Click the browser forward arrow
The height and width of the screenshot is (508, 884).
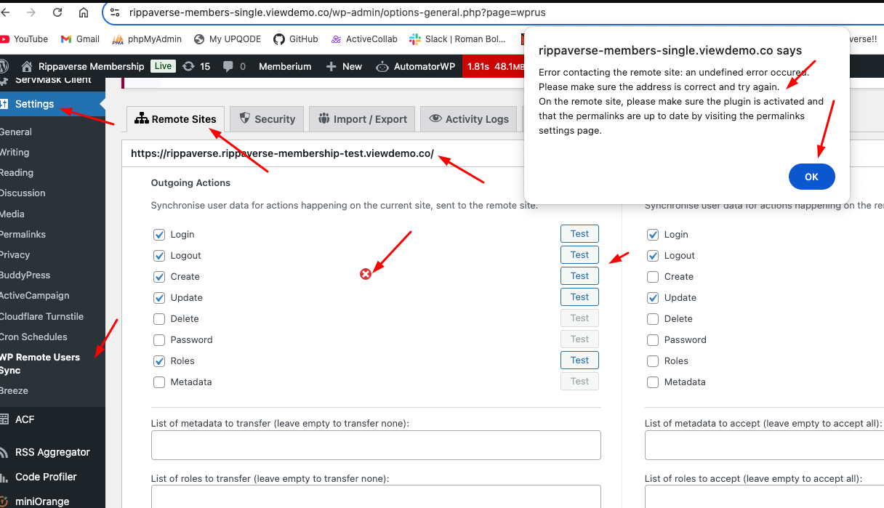[32, 13]
